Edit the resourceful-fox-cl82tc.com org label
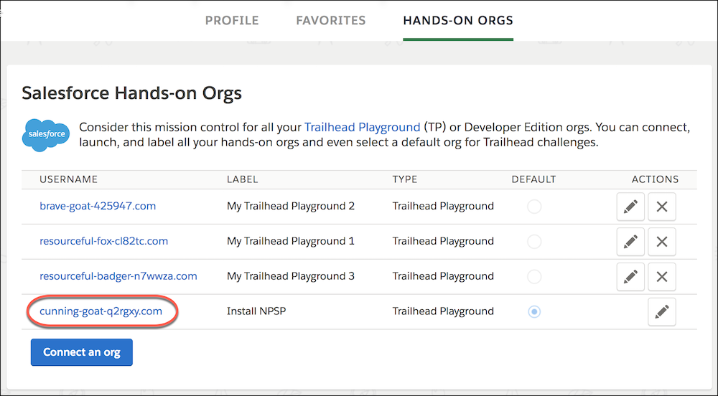 tap(630, 242)
